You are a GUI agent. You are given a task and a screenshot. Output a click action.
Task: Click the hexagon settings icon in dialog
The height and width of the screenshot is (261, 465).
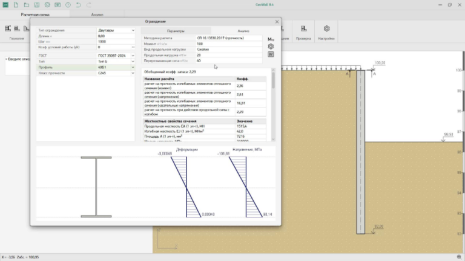click(271, 47)
